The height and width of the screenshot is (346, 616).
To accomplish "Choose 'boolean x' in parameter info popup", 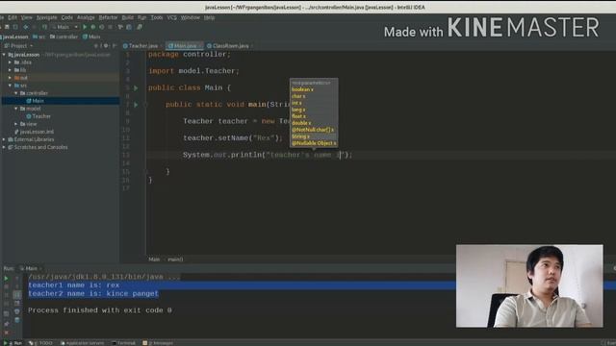I will 302,89.
